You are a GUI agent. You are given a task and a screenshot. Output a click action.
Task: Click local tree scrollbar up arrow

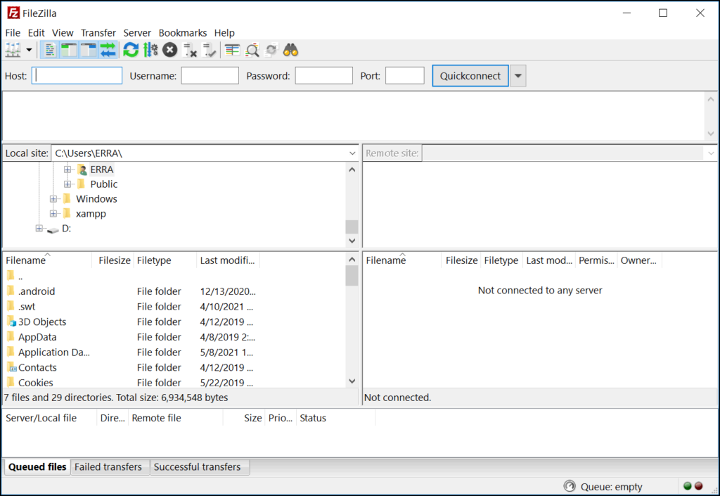[x=352, y=170]
